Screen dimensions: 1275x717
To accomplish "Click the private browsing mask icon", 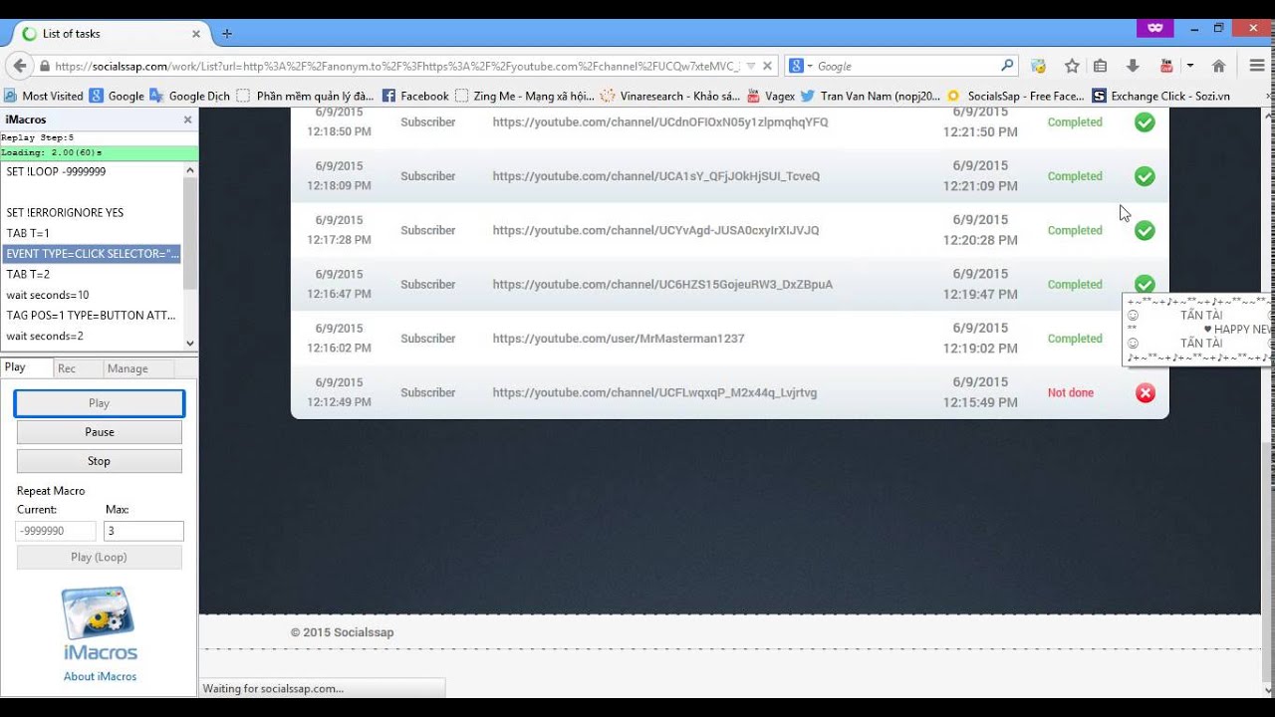I will [x=1155, y=28].
